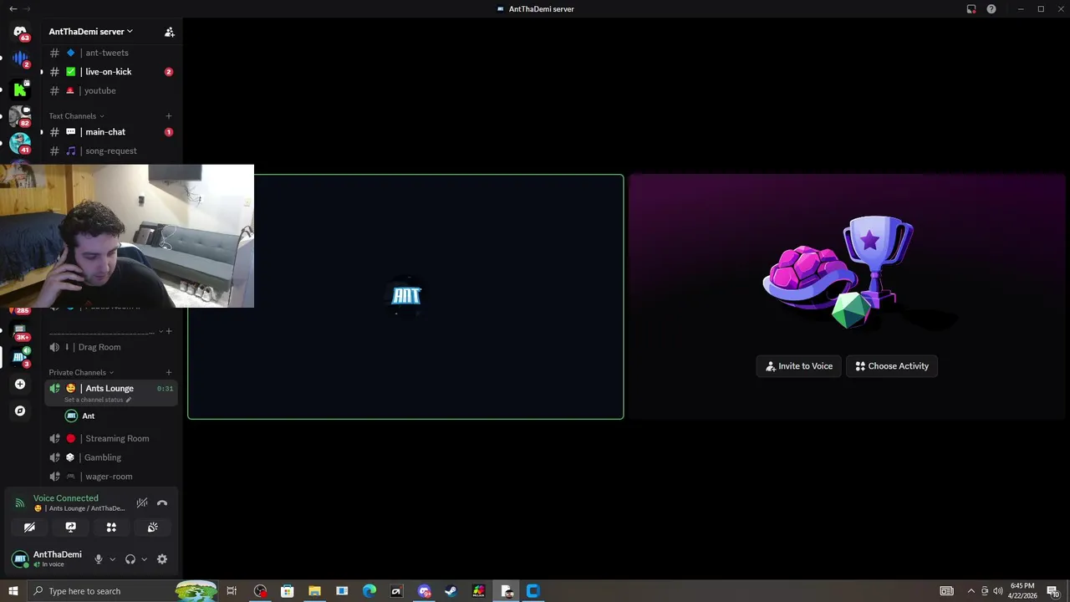
Task: Deafen with headphones icon
Action: 130,559
